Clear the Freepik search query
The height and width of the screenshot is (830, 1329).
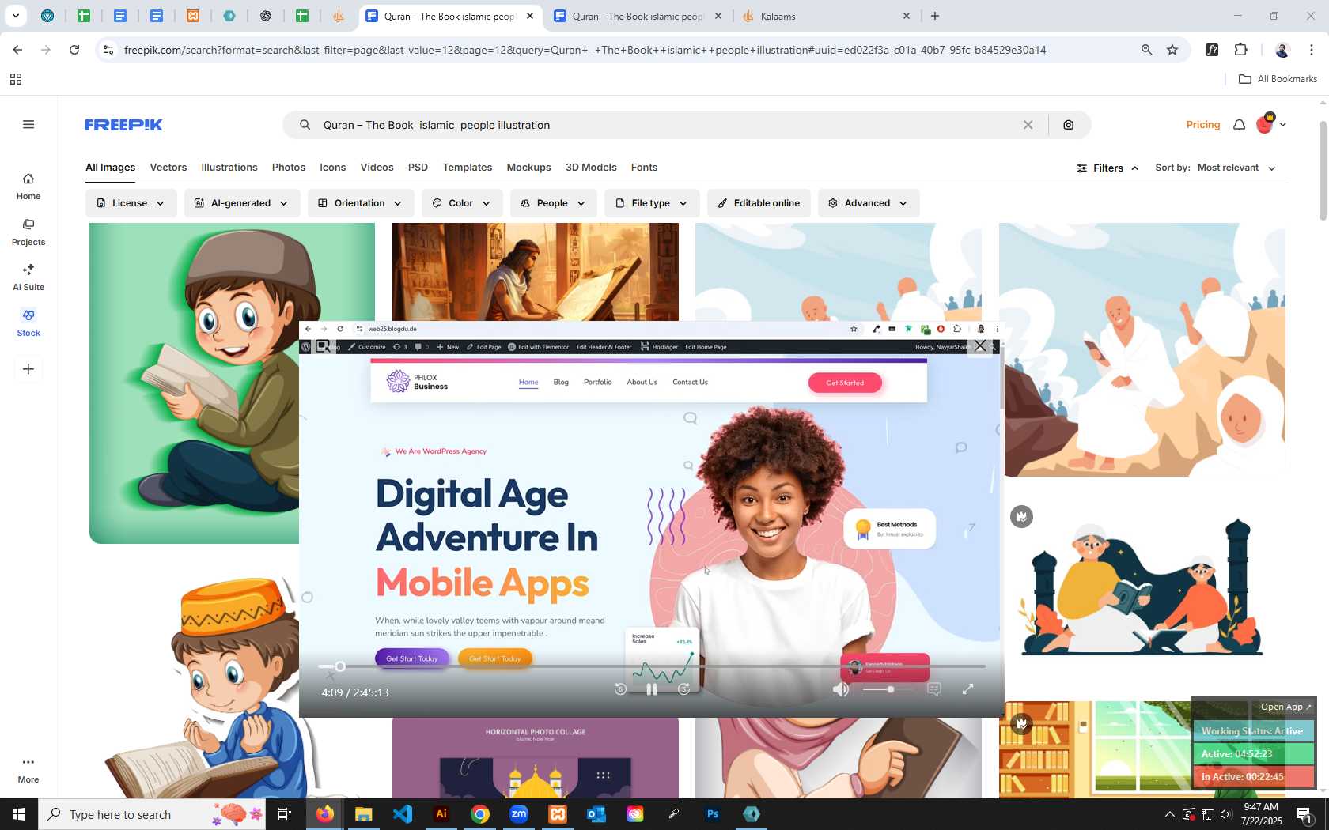[1028, 125]
